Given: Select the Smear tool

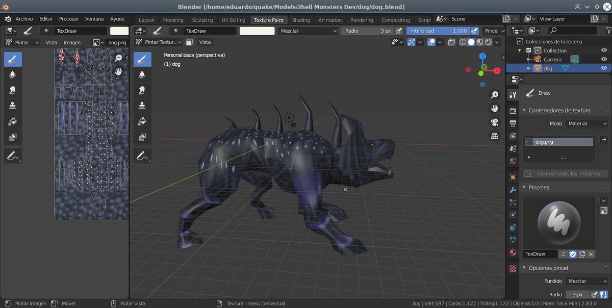Looking at the screenshot, I should (x=142, y=90).
